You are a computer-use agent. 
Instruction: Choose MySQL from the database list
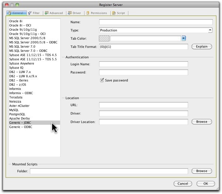[14, 110]
